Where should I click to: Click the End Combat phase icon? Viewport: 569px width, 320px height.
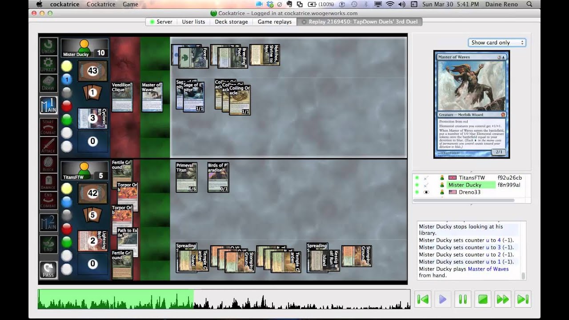tap(48, 200)
